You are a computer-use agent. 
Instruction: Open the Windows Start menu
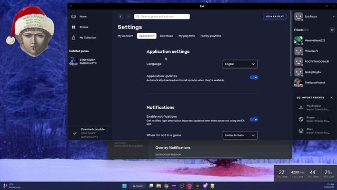click(124, 186)
